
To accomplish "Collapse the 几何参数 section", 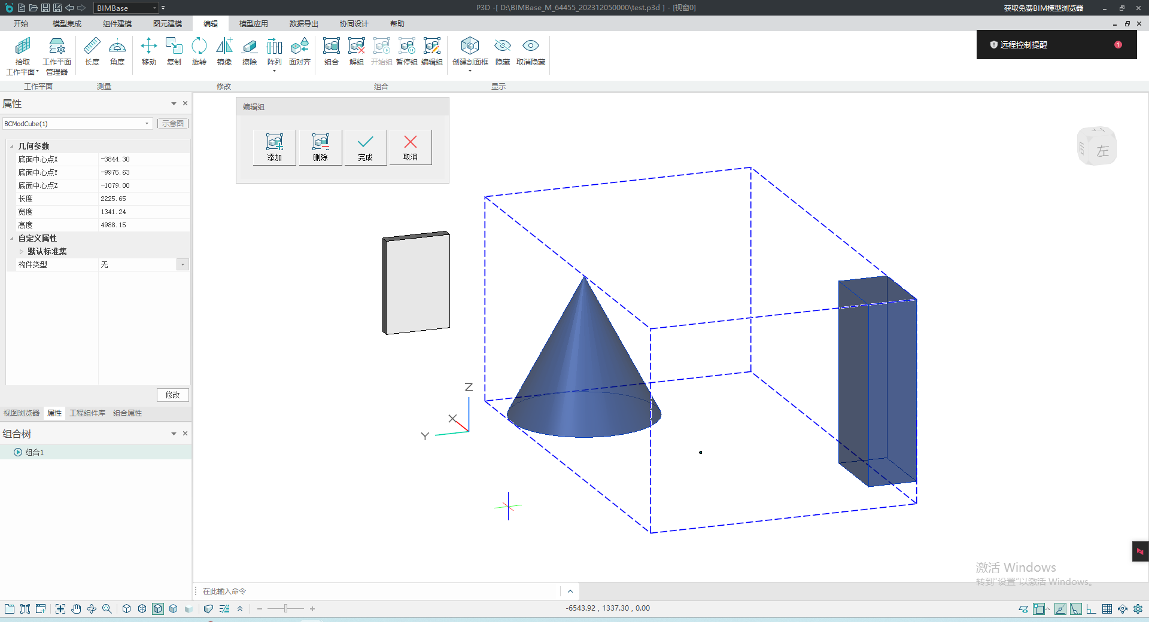I will coord(12,146).
